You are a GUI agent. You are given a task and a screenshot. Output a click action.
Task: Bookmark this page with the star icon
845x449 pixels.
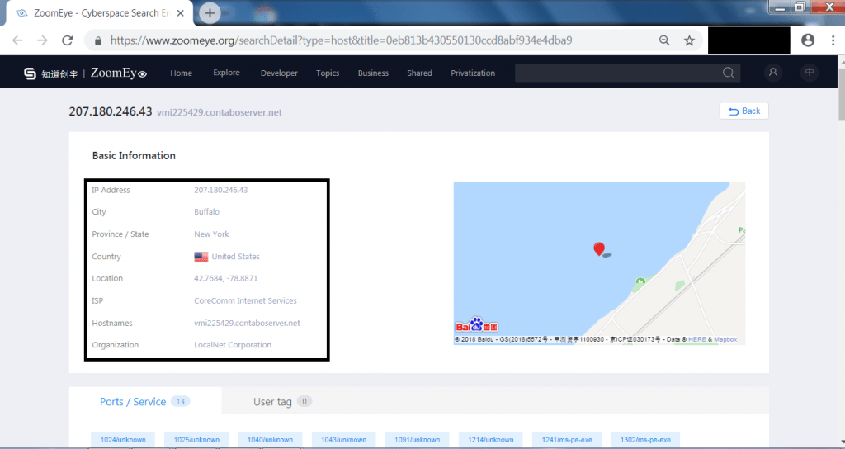point(689,40)
